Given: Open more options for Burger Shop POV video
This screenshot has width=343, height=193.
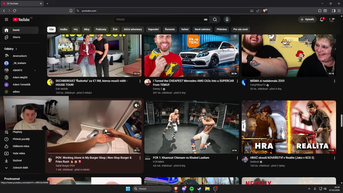Looking at the screenshot, I should tap(140, 158).
